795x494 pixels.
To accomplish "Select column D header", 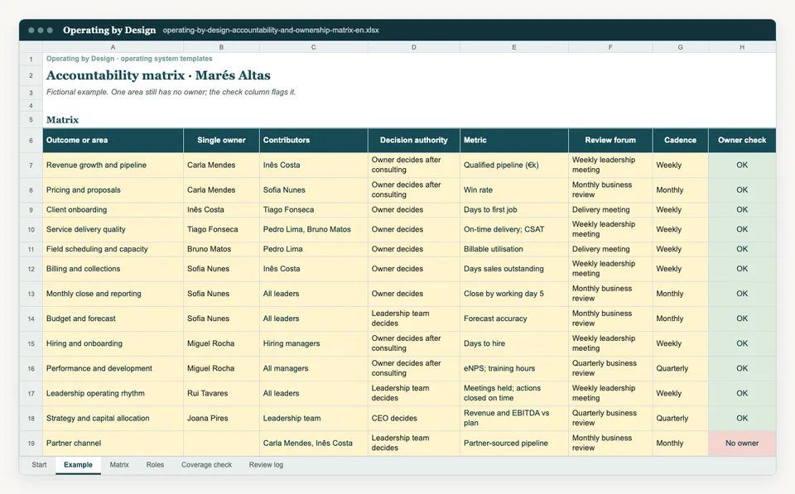I will coord(414,47).
